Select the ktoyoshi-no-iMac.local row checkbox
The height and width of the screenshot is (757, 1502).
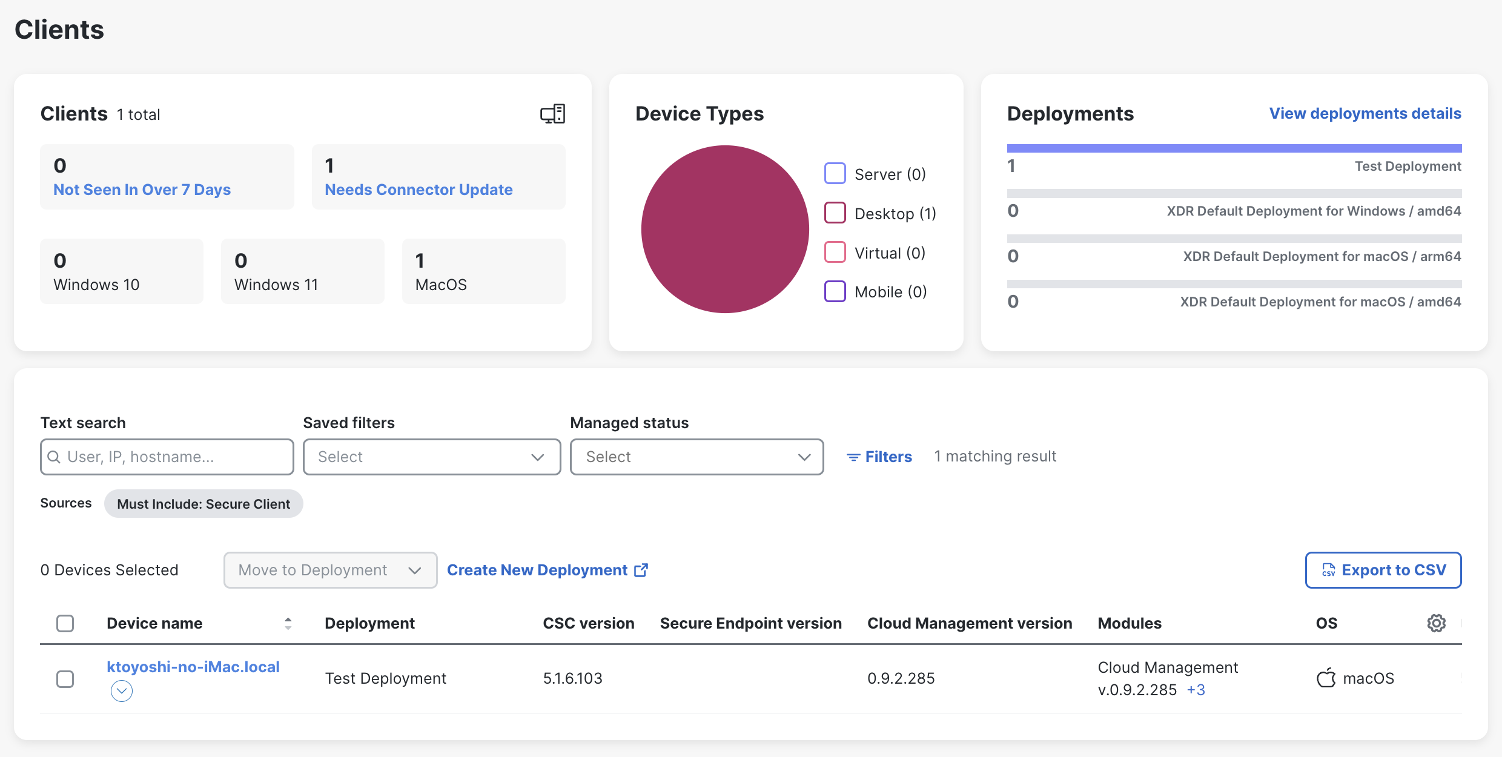tap(65, 679)
